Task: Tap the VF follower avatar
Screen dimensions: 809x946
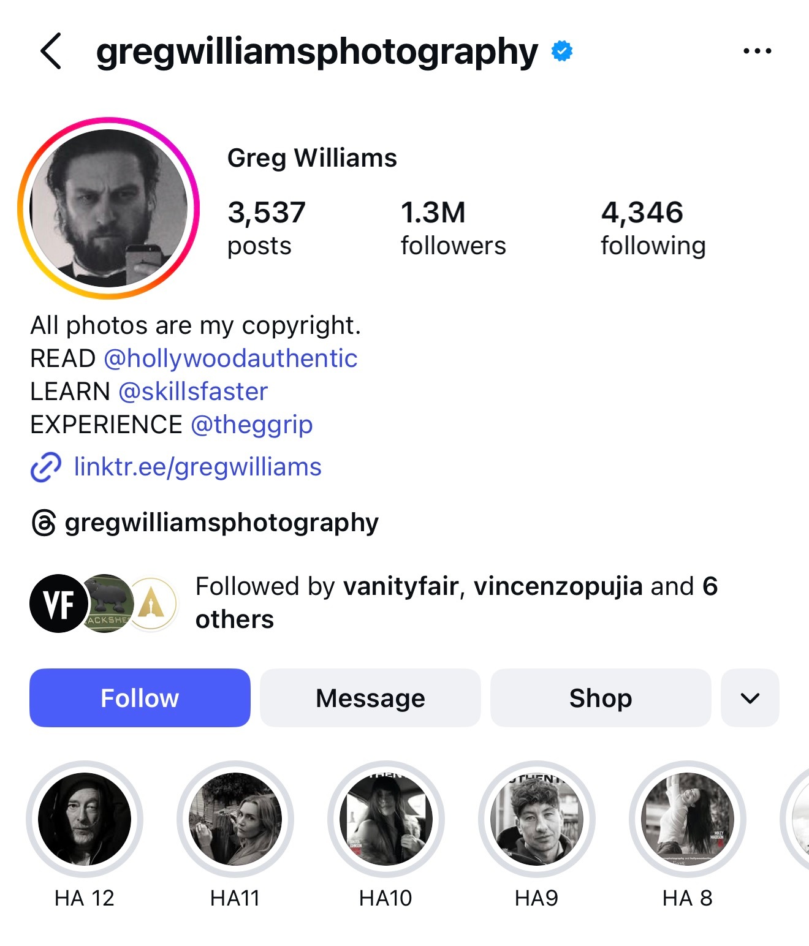Action: point(58,604)
